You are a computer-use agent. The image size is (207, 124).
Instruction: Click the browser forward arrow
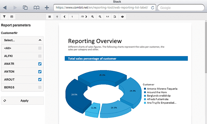[x=15, y=8]
